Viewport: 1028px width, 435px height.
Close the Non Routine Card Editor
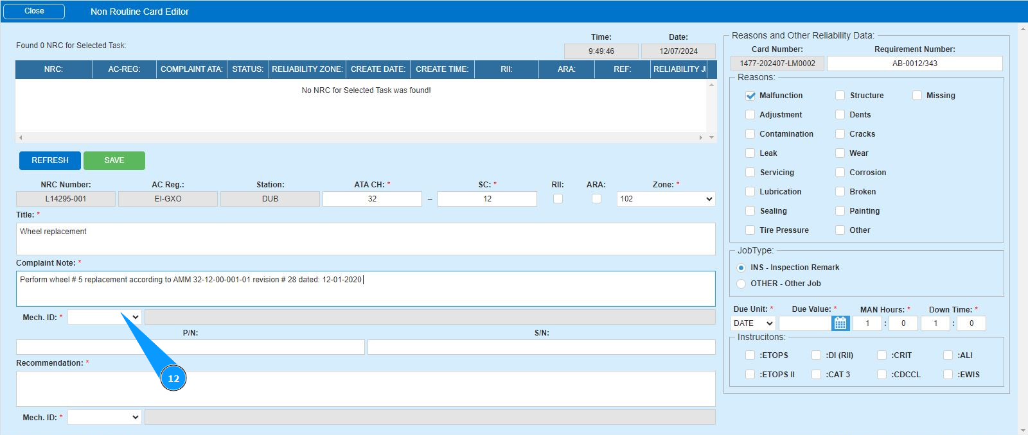[x=34, y=12]
